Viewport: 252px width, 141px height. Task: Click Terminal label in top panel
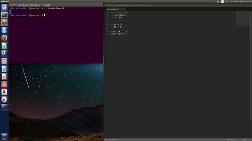pyautogui.click(x=5, y=2)
